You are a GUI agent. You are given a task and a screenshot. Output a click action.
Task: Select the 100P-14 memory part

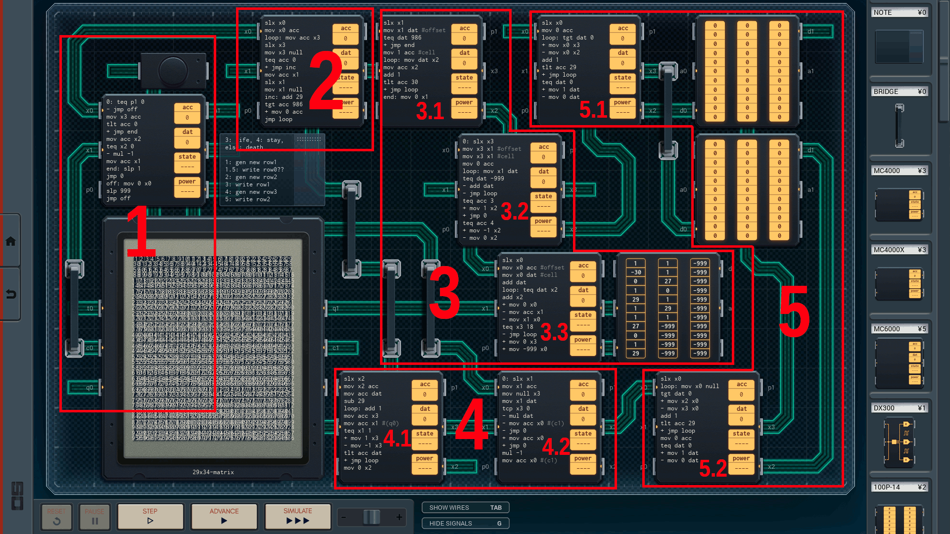pyautogui.click(x=899, y=519)
